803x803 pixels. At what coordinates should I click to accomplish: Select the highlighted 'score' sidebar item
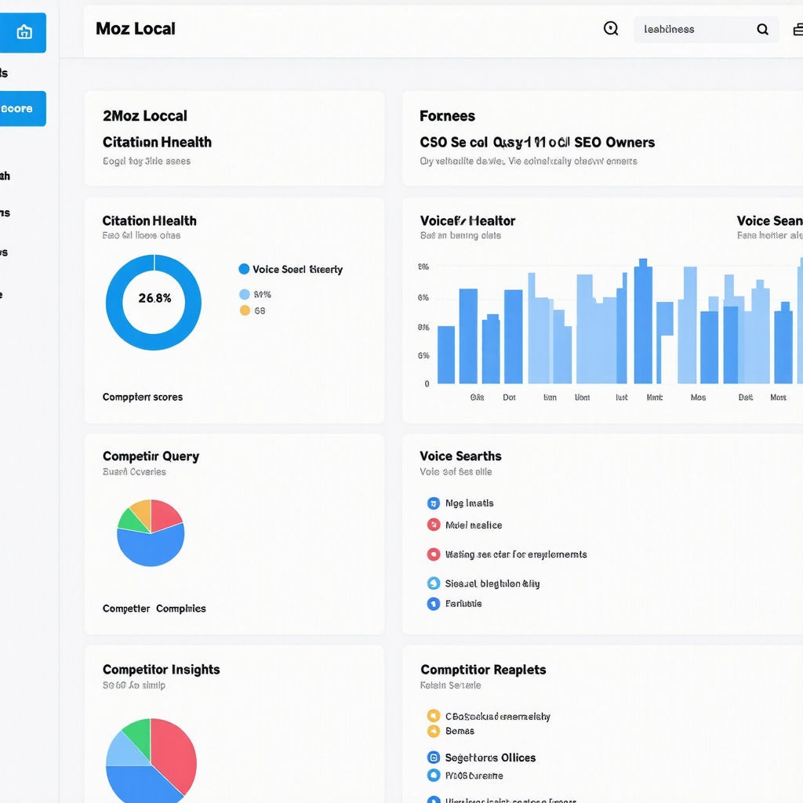(x=22, y=108)
